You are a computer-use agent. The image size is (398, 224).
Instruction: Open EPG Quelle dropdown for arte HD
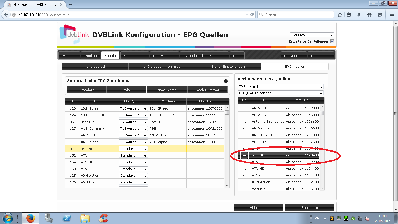click(x=133, y=149)
